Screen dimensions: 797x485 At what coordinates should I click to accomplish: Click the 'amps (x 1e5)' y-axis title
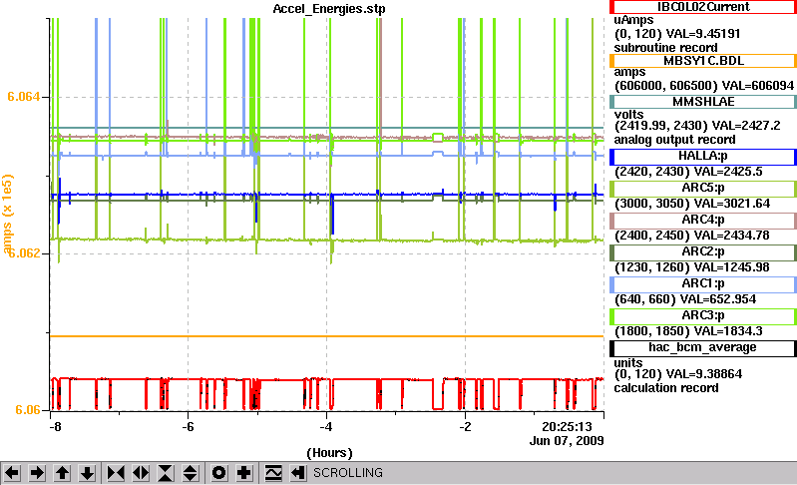[x=8, y=214]
